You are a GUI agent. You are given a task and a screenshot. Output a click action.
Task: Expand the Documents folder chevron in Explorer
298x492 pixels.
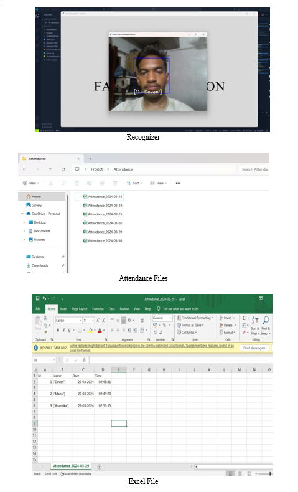(24, 231)
